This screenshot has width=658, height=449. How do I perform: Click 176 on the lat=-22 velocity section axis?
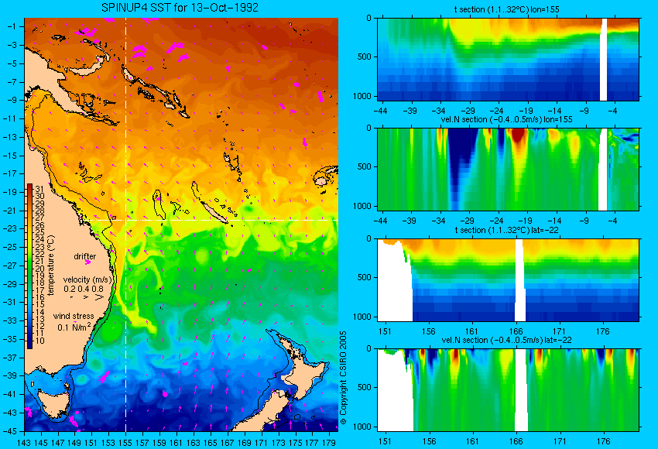coord(603,441)
